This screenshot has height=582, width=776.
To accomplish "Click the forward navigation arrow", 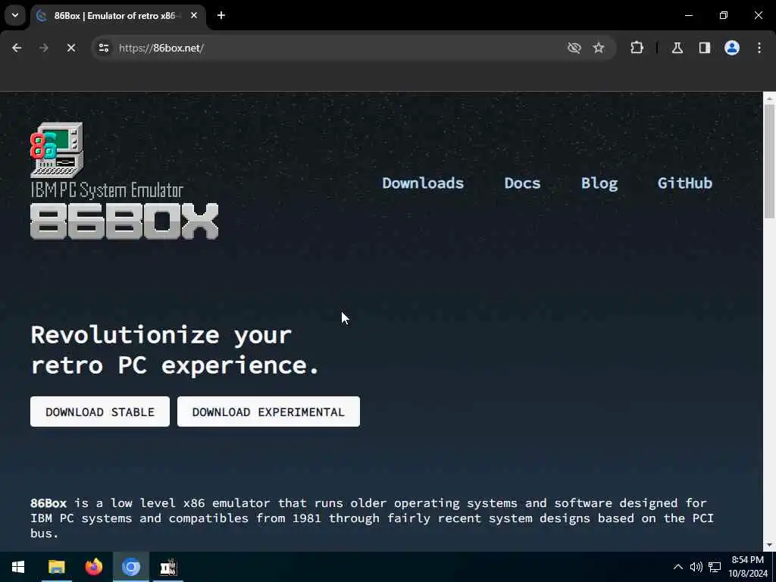I will tap(43, 48).
